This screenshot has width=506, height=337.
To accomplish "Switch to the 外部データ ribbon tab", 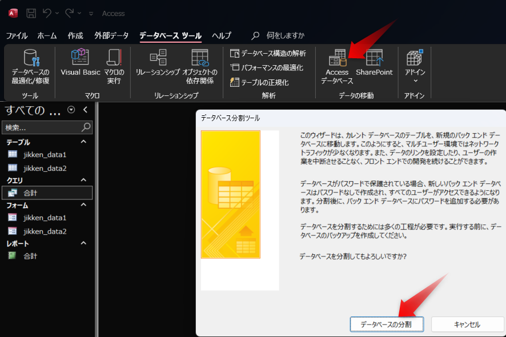I will (x=111, y=35).
